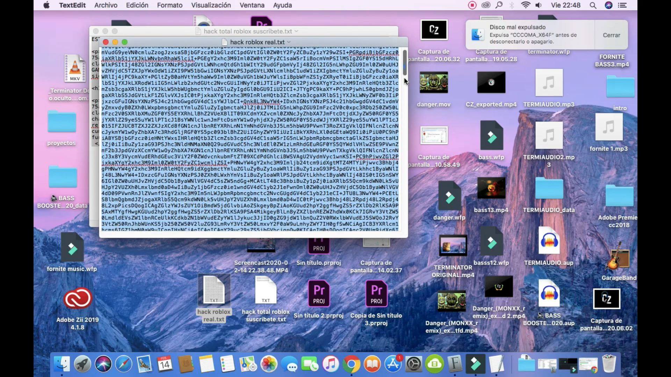Open Calendar in the Dock
The width and height of the screenshot is (671, 377).
[x=165, y=364]
